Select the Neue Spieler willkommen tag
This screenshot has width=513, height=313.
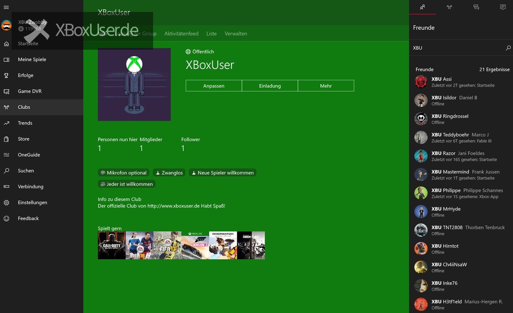point(222,173)
